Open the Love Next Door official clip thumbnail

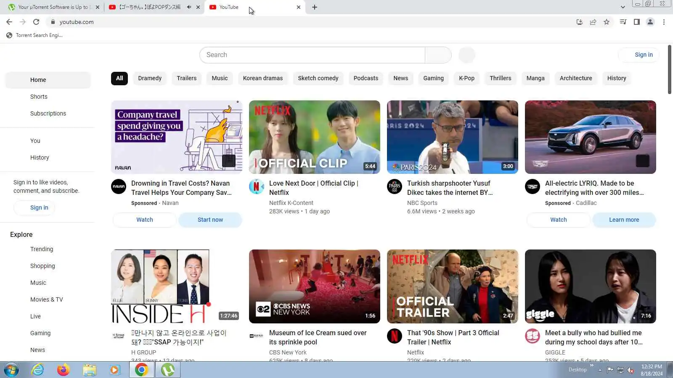pos(315,137)
